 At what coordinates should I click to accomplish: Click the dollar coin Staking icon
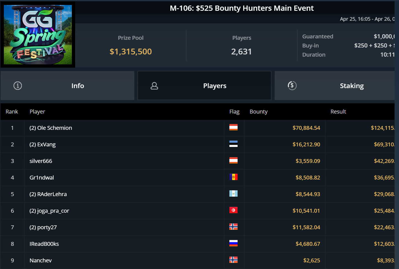(292, 86)
